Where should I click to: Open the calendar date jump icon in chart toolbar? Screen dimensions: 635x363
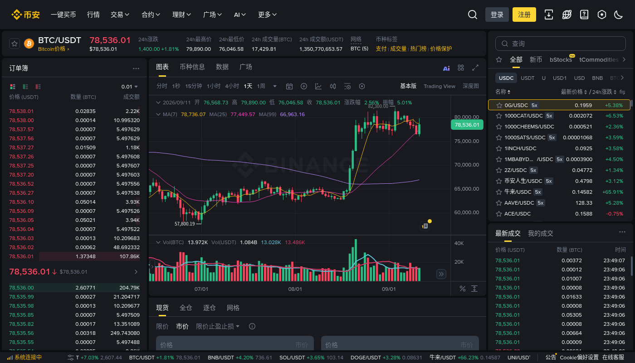click(x=289, y=86)
